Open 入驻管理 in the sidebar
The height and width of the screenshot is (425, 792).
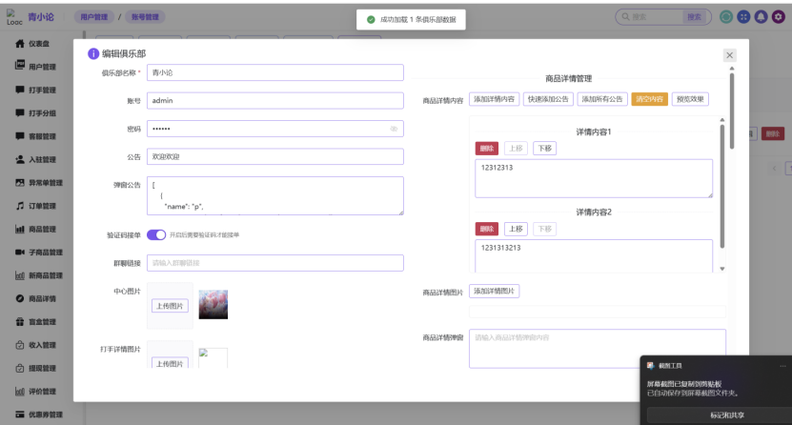coord(35,159)
